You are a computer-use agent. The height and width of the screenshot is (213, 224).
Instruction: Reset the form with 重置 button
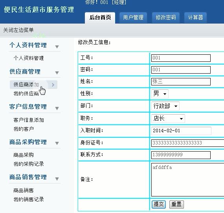[x=176, y=204]
